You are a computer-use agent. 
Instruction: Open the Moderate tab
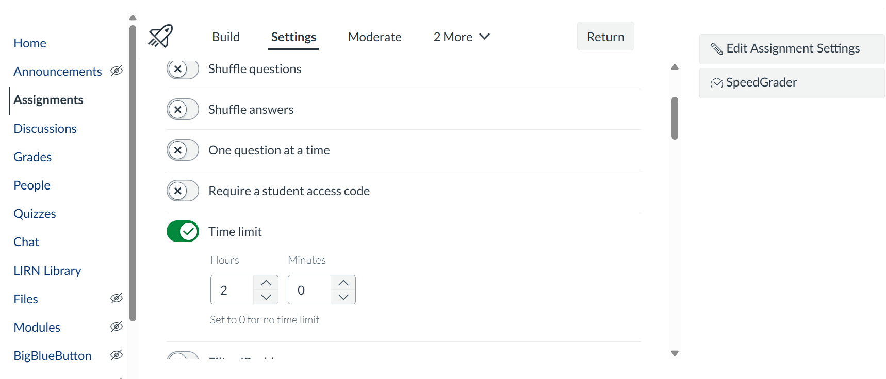(x=374, y=37)
